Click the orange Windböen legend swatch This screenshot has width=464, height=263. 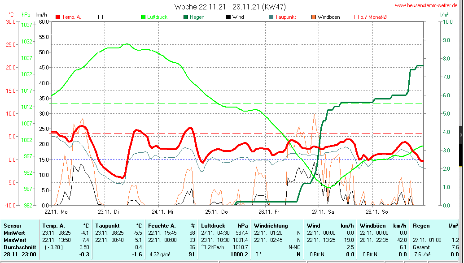[314, 17]
